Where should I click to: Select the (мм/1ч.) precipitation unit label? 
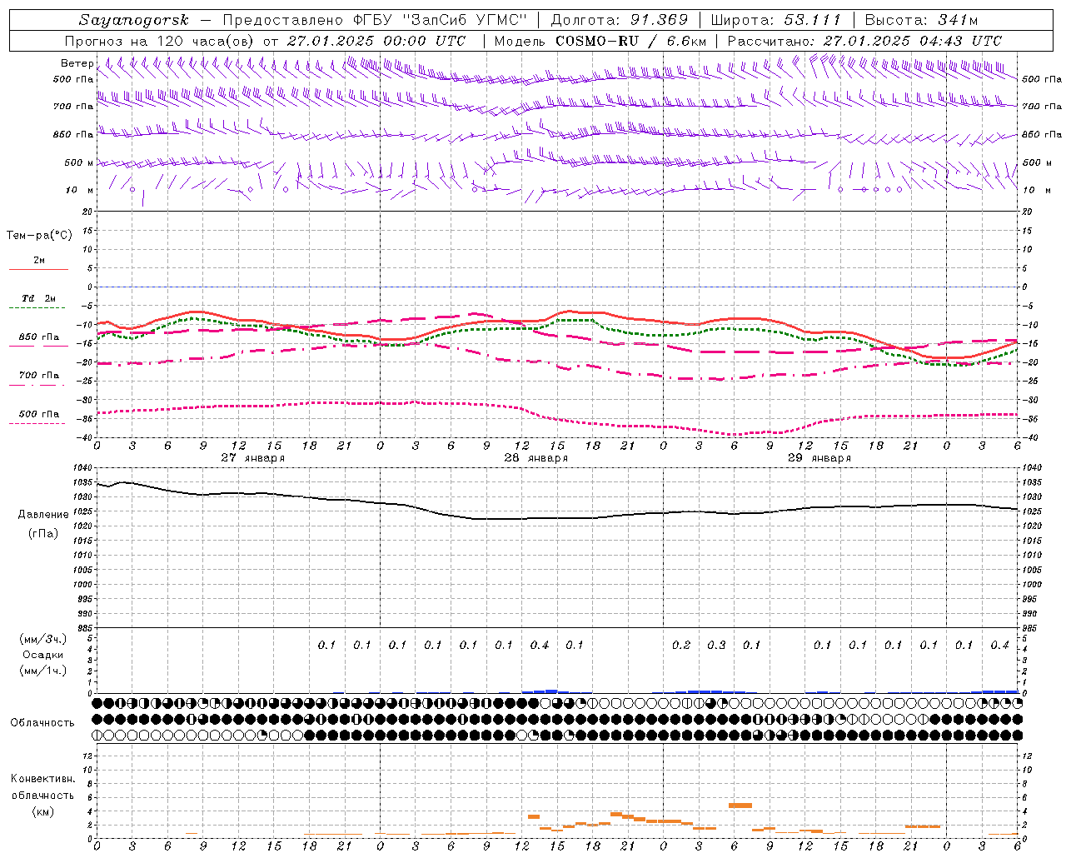[43, 671]
